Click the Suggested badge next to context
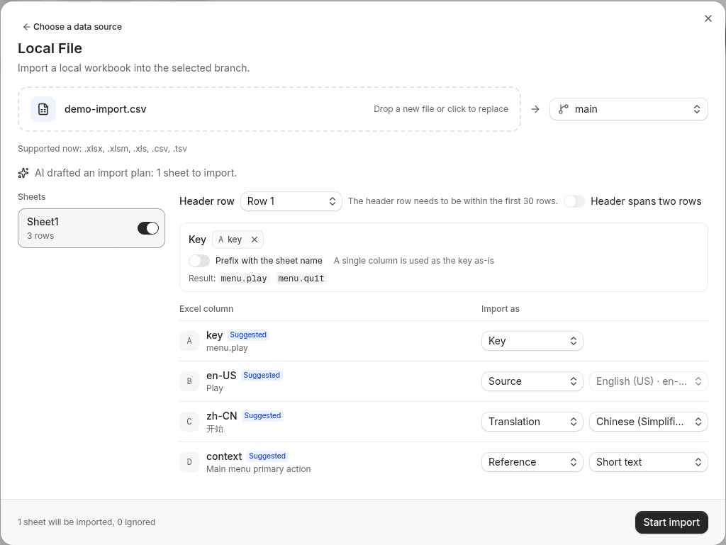The height and width of the screenshot is (545, 726). coord(267,456)
